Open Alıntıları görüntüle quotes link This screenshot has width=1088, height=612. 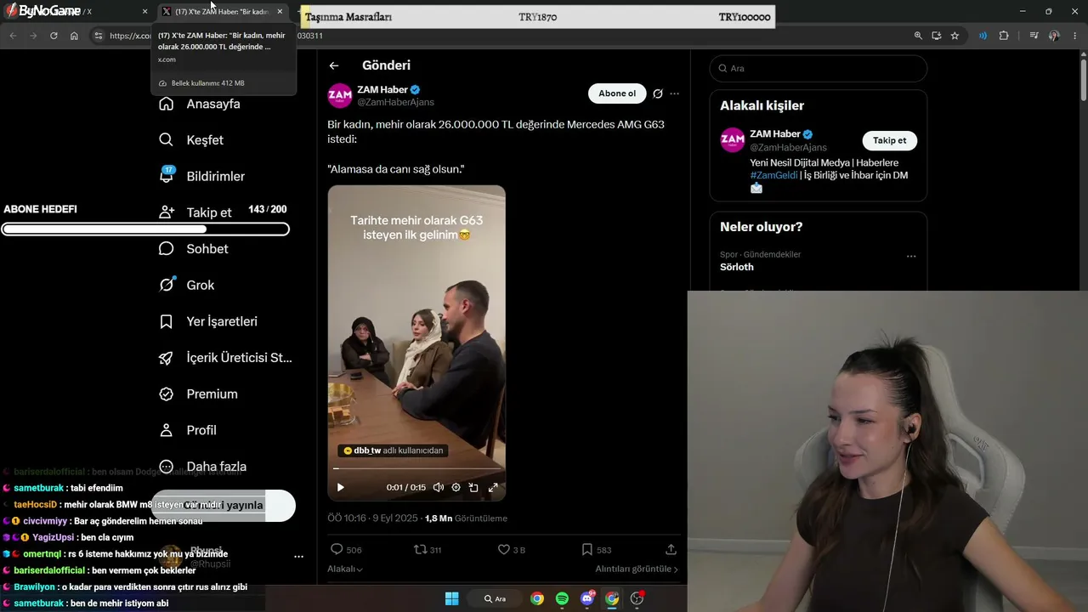637,569
